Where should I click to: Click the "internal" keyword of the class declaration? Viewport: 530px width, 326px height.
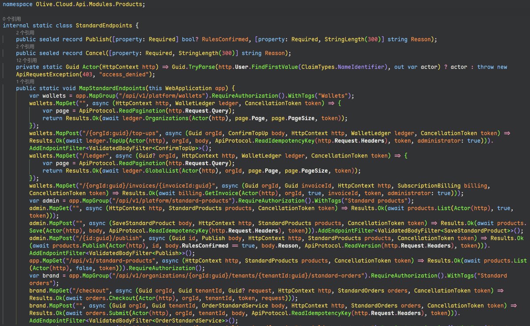click(16, 26)
